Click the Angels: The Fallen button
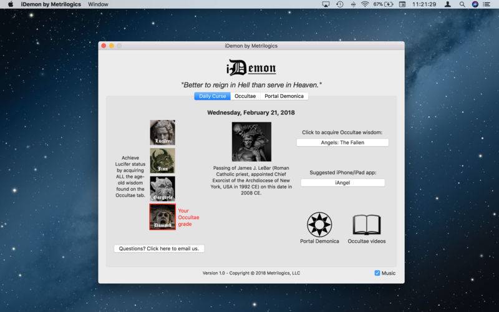Viewport: 499px width, 312px height. (342, 143)
